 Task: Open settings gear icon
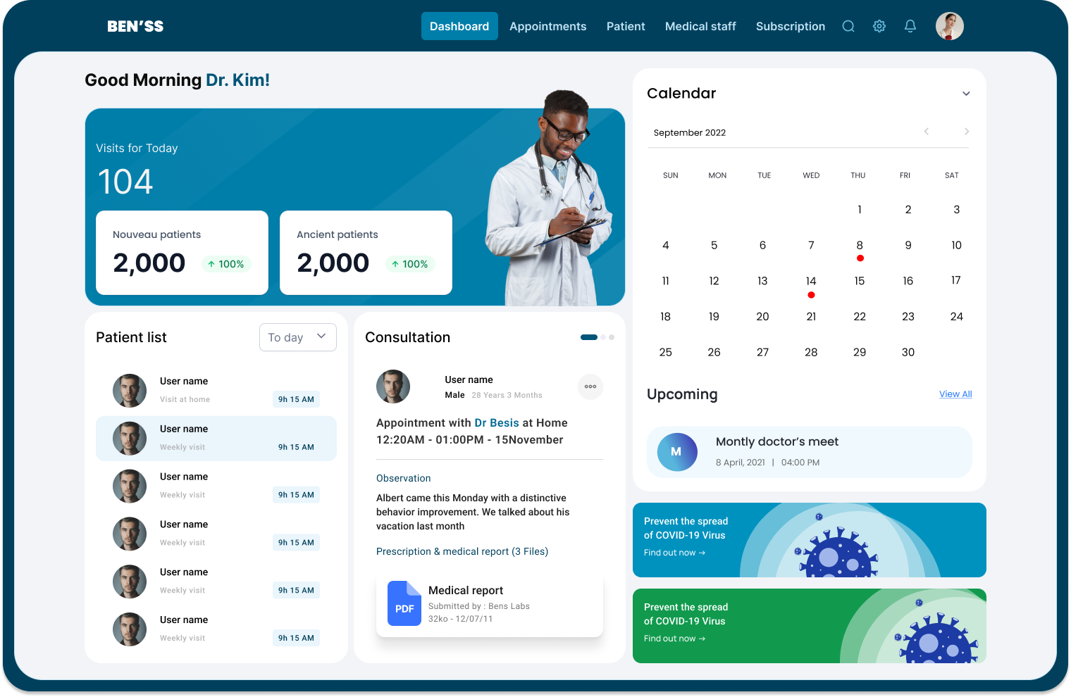point(879,26)
